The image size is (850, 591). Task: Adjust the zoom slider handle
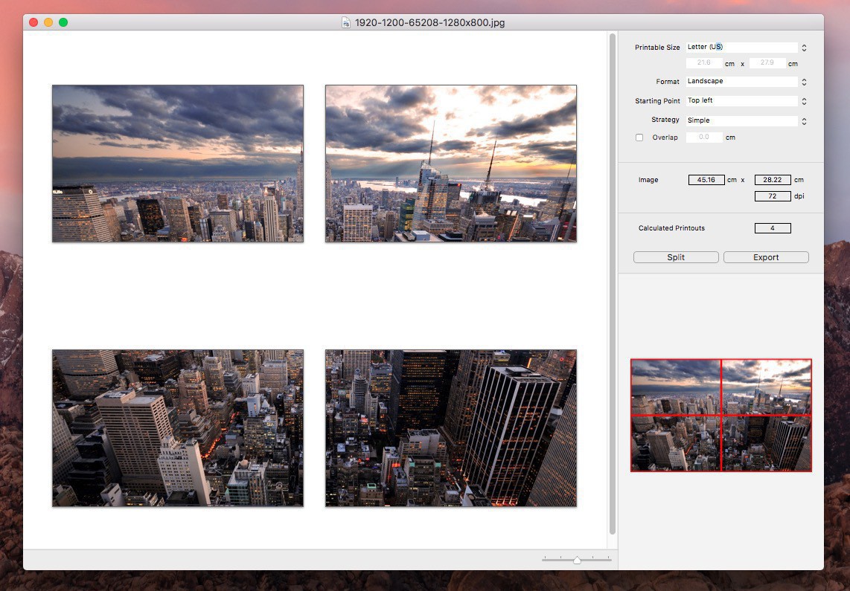pos(577,560)
